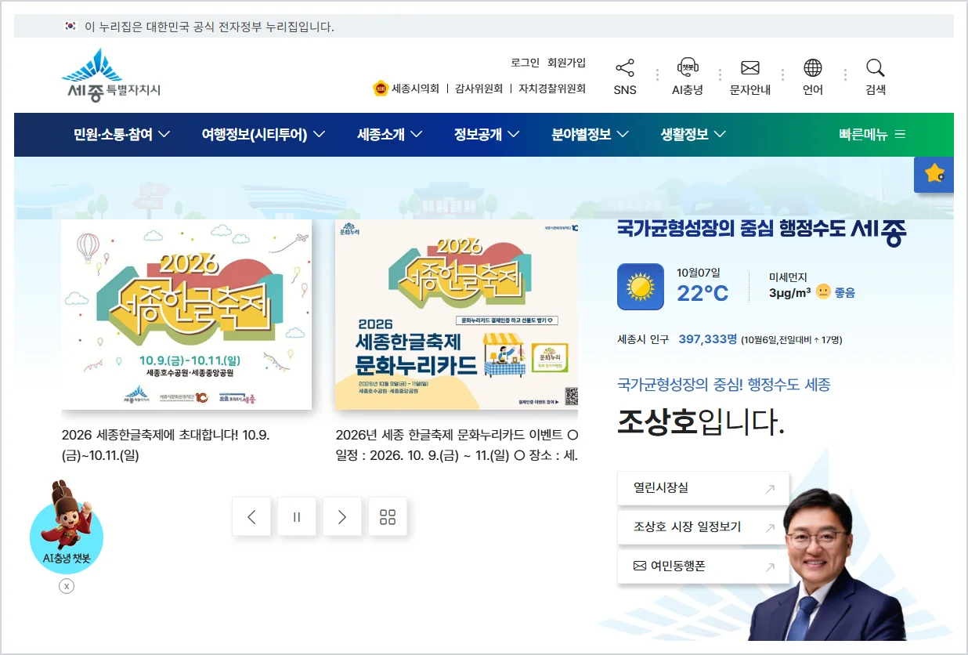Click the mayor portrait photo
This screenshot has width=968, height=655.
[826, 564]
